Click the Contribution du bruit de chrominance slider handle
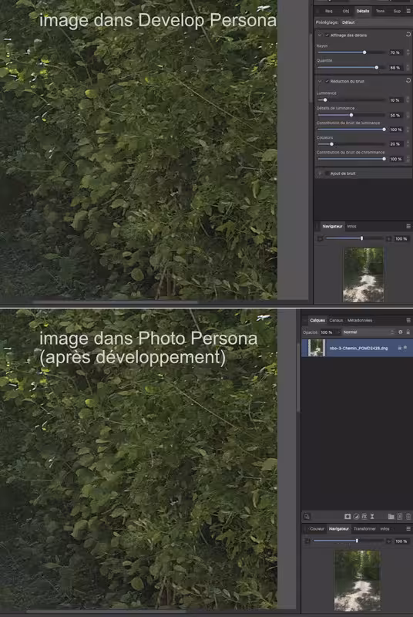Viewport: 413px width, 617px height. point(384,159)
